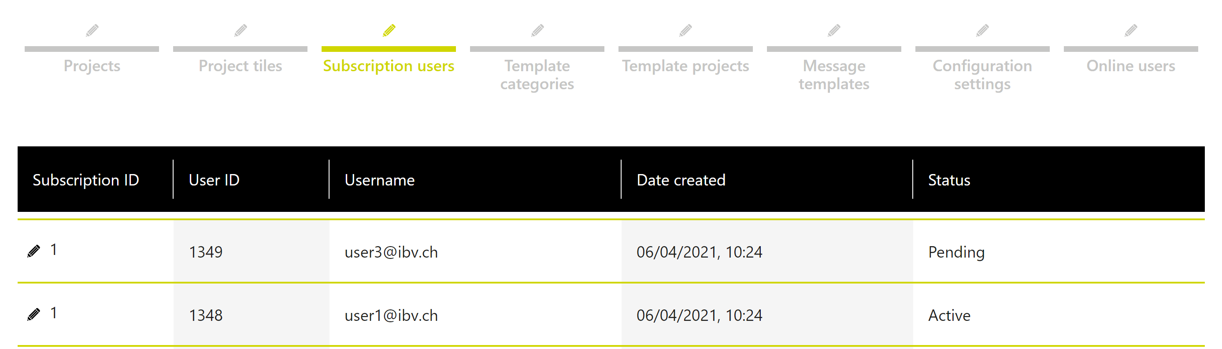Switch to the Online users tab
The width and height of the screenshot is (1222, 349).
(x=1131, y=66)
